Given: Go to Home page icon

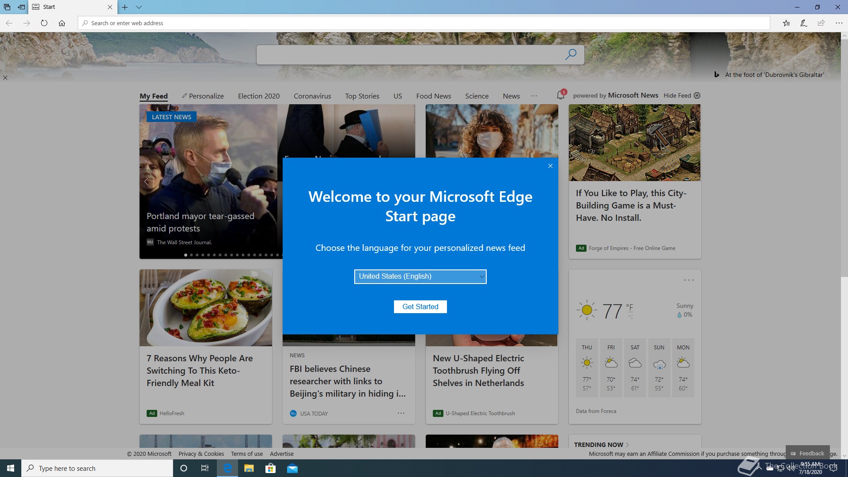Looking at the screenshot, I should pos(62,23).
